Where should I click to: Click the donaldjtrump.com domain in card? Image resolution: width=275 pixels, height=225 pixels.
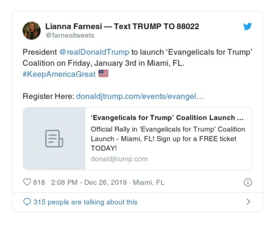[119, 159]
